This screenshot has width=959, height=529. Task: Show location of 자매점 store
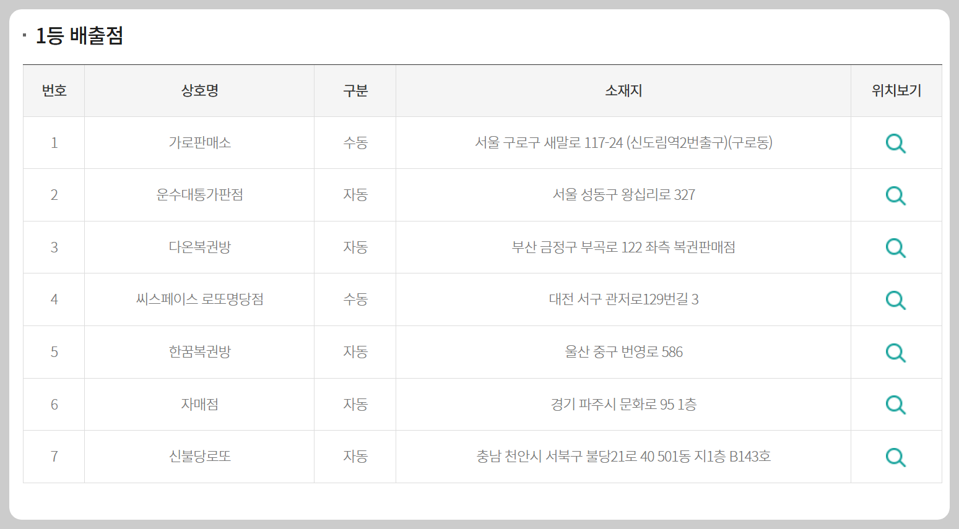[896, 405]
